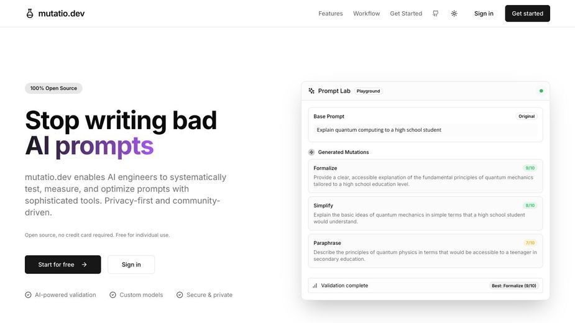Click the Generated Mutations icon
This screenshot has width=575, height=323.
pos(311,152)
